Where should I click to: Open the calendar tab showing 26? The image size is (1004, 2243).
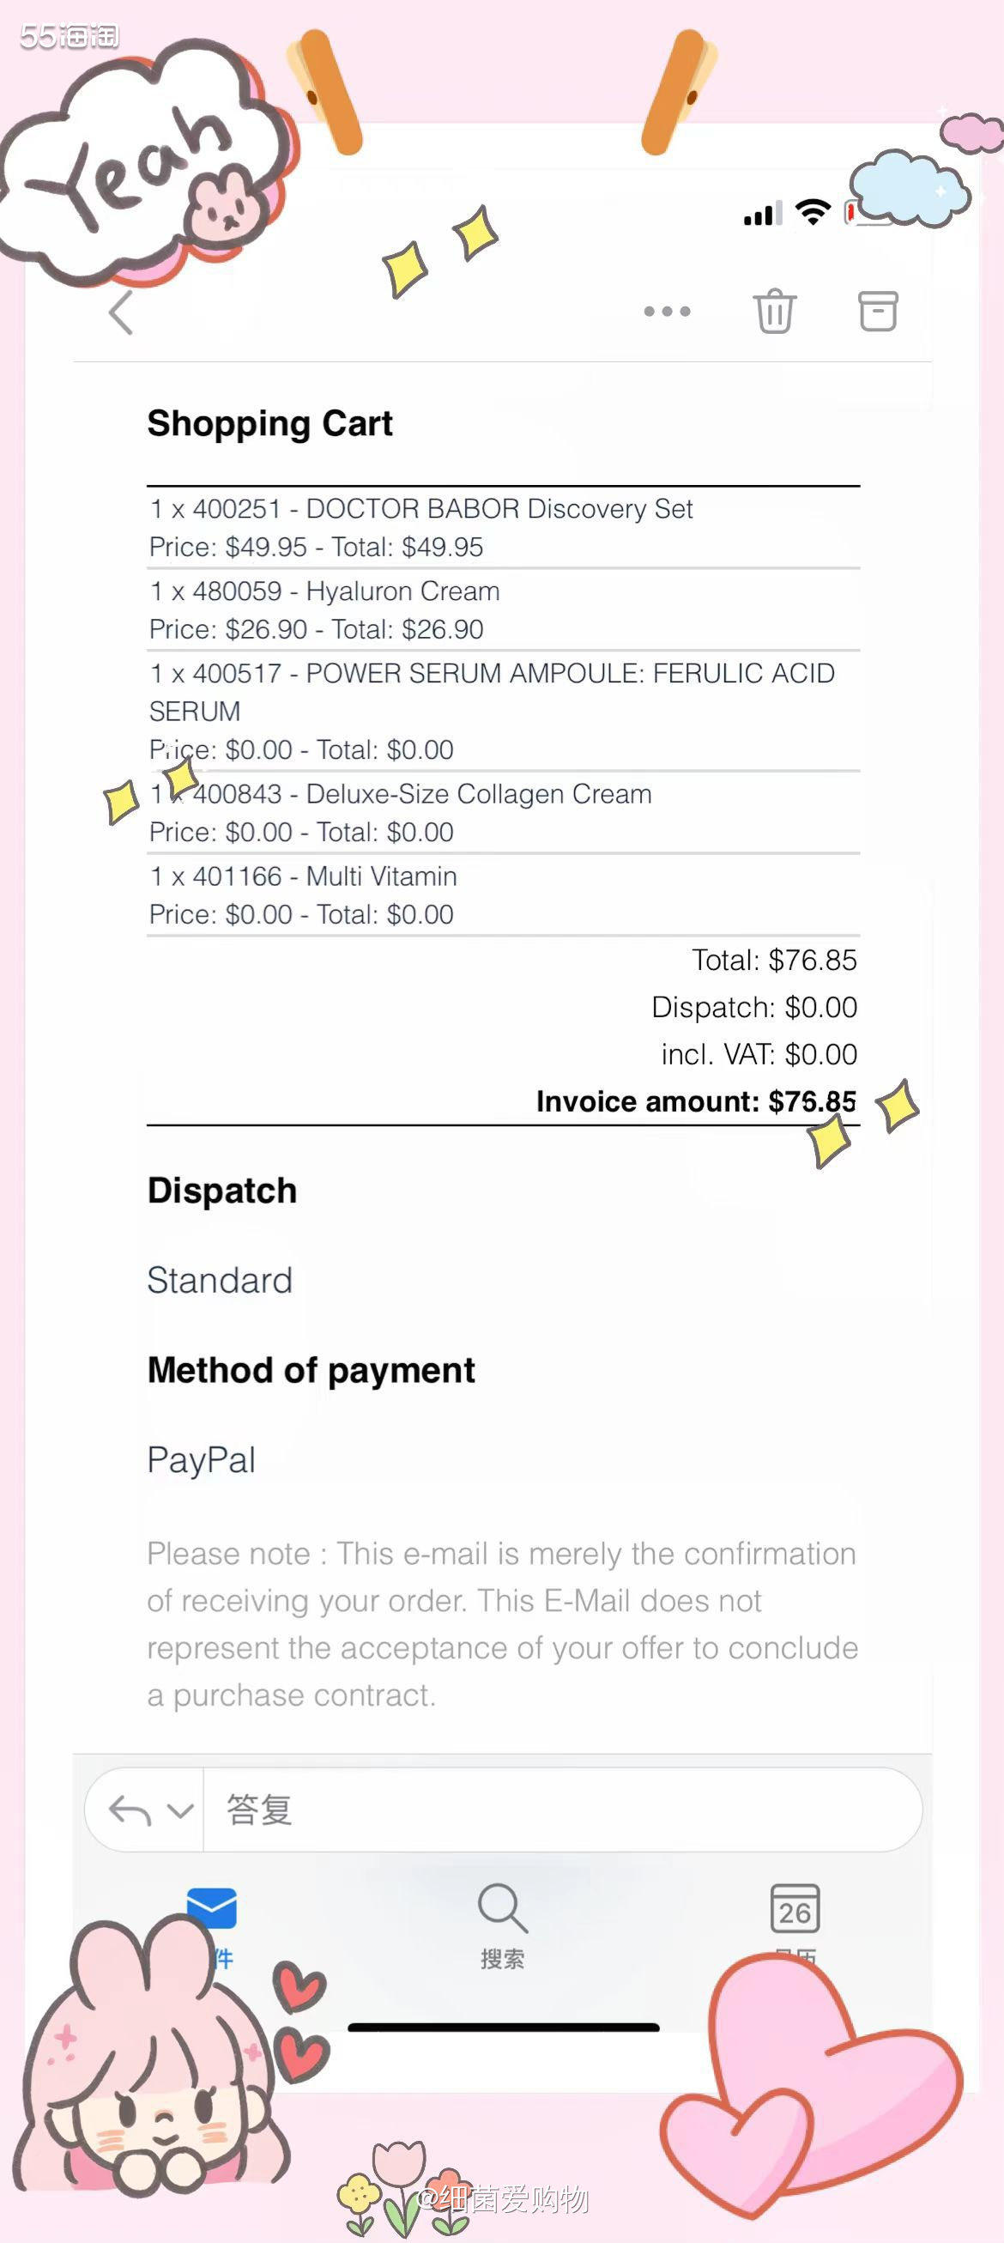pyautogui.click(x=794, y=1909)
